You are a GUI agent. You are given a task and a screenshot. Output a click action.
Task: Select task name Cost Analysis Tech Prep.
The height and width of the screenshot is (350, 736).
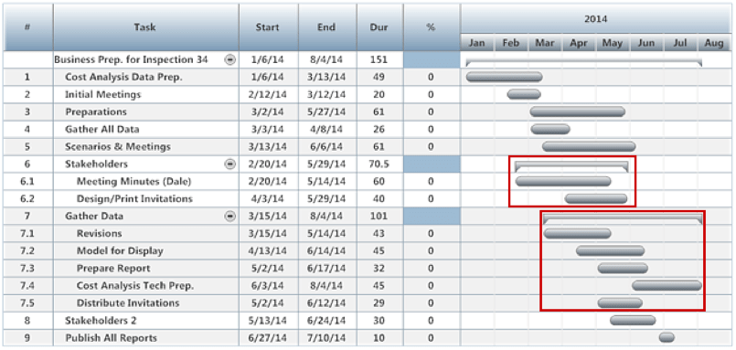tap(135, 285)
